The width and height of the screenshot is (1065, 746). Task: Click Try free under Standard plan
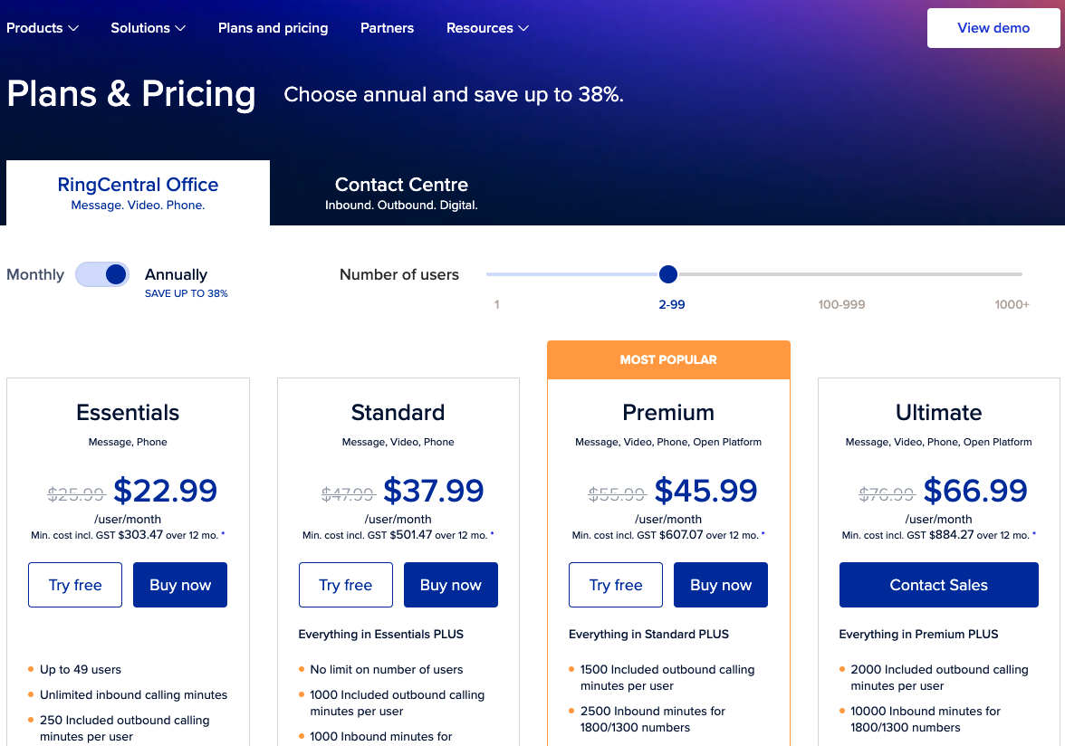pos(346,585)
